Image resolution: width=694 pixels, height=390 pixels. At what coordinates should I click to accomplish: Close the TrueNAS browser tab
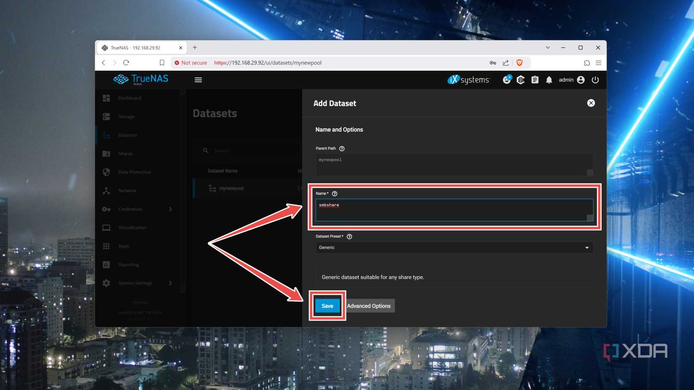pyautogui.click(x=180, y=47)
